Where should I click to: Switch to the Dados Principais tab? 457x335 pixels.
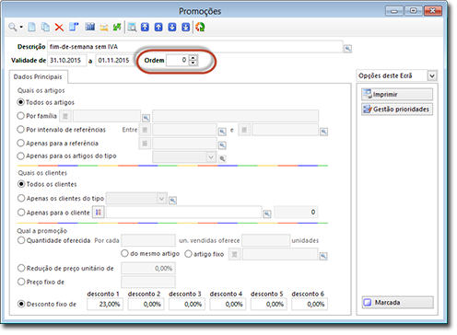click(38, 76)
